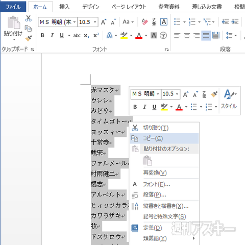Open the line spacing dropdown
This screenshot has width=245, height=245.
pyautogui.click(x=236, y=36)
